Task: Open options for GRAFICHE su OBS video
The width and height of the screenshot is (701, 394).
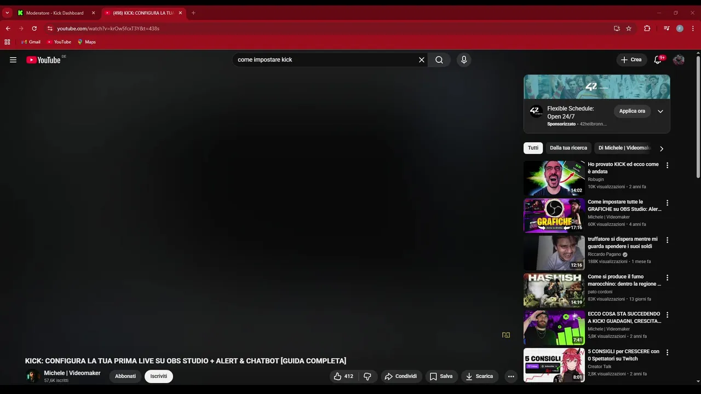Action: coord(667,203)
